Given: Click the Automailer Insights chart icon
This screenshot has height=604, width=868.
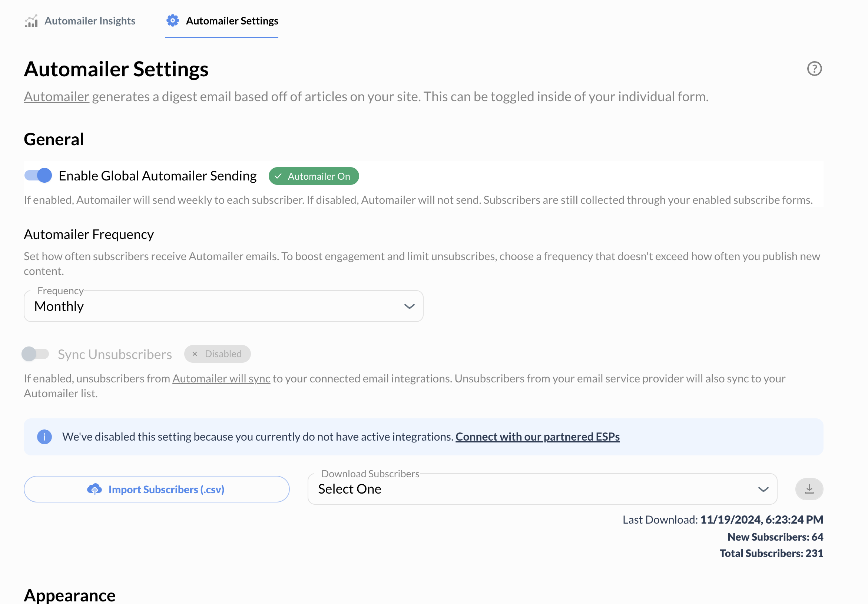Looking at the screenshot, I should point(32,21).
